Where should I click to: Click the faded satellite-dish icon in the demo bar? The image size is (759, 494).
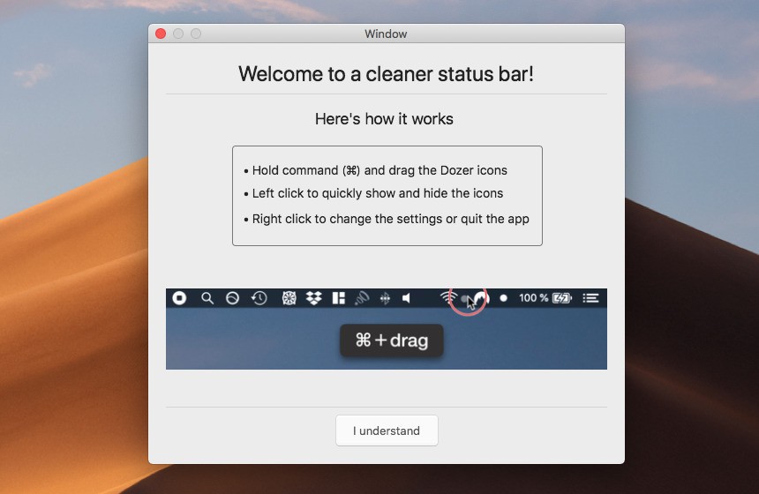click(362, 298)
